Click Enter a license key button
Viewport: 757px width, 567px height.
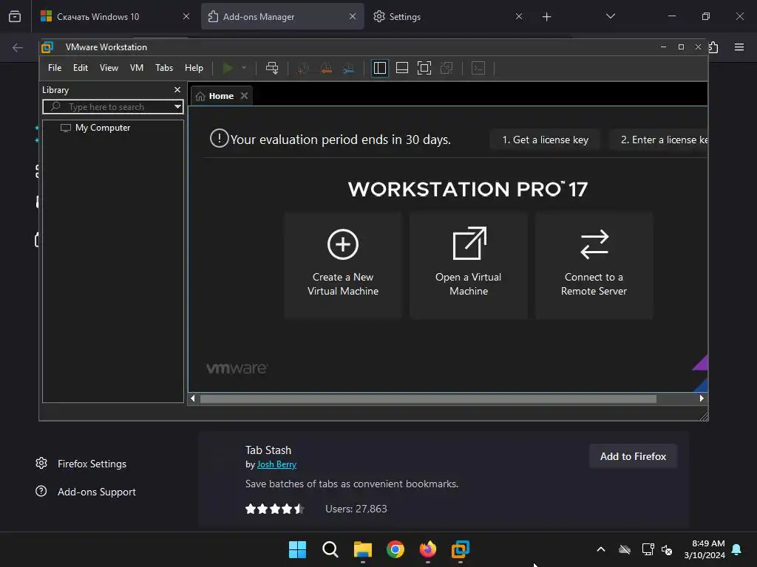click(659, 140)
